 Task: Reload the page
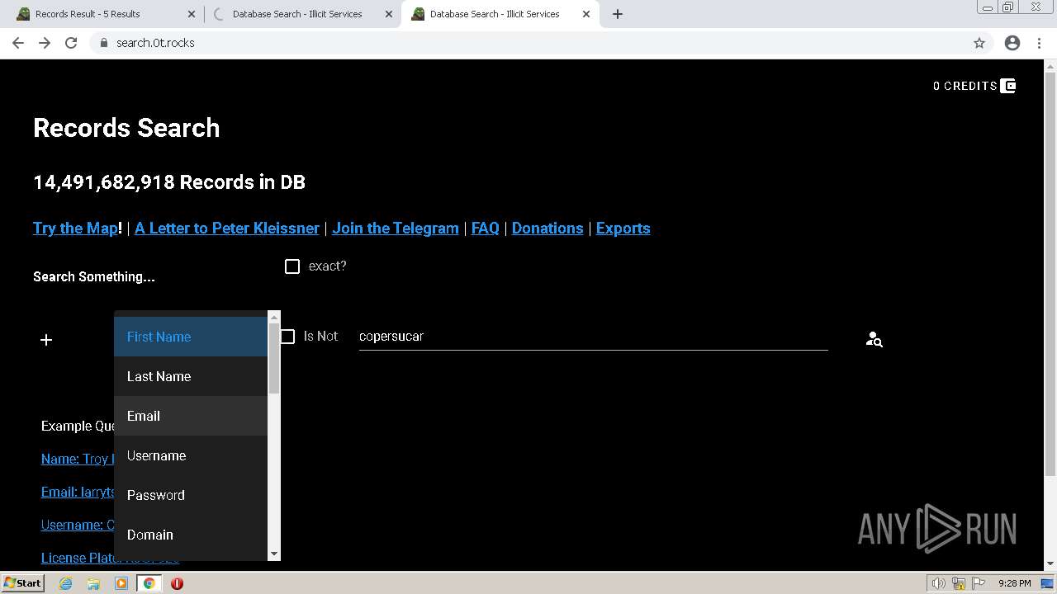coord(71,43)
